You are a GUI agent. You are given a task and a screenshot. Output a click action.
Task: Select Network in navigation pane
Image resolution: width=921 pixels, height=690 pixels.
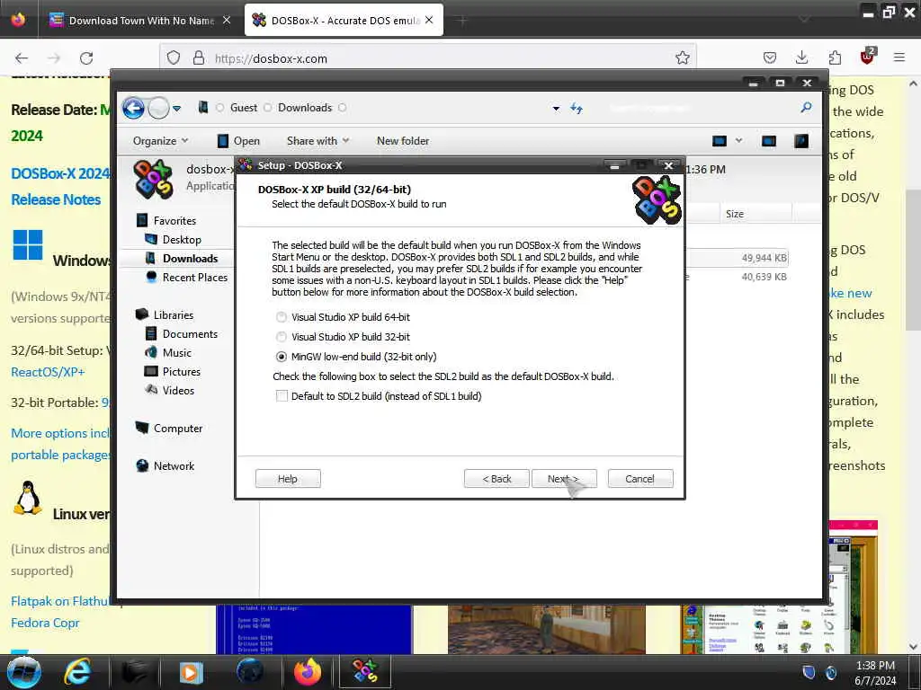coord(174,466)
